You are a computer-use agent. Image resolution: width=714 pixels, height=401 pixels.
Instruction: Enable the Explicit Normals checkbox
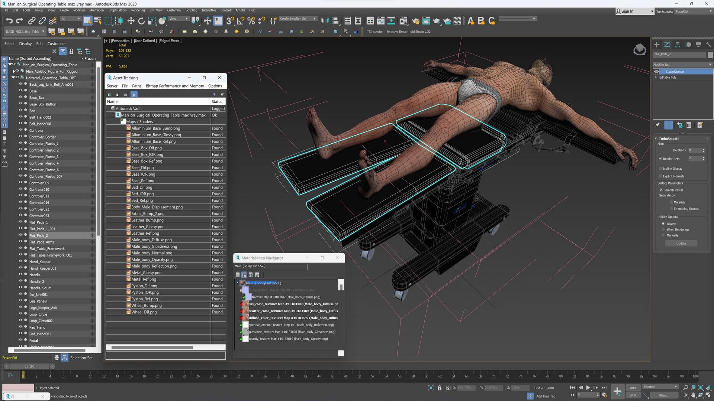point(661,176)
